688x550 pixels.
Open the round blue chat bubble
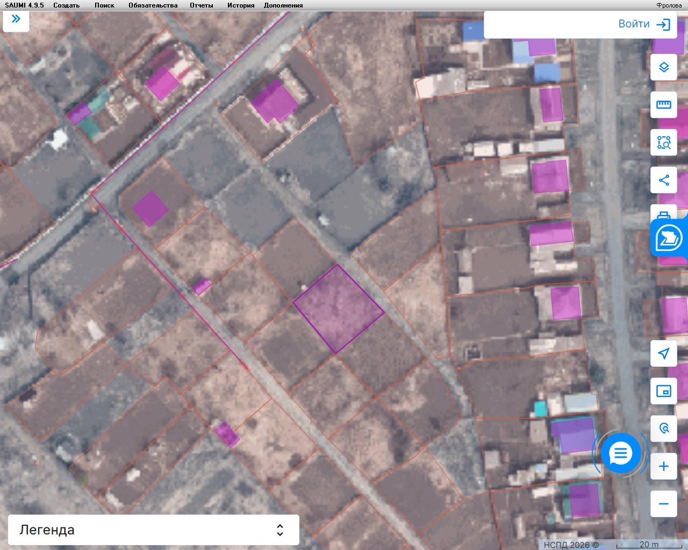point(621,454)
